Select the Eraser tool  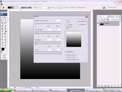pos(2,31)
